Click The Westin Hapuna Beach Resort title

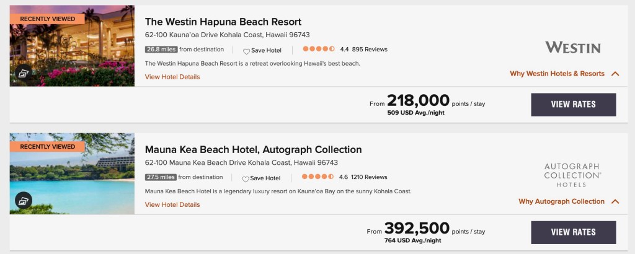[x=223, y=22]
